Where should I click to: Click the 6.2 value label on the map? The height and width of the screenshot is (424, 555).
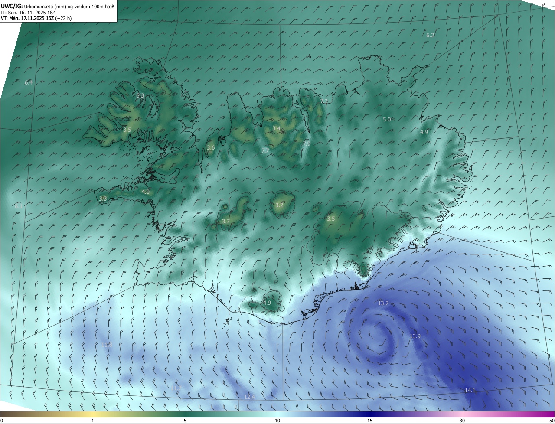(430, 36)
